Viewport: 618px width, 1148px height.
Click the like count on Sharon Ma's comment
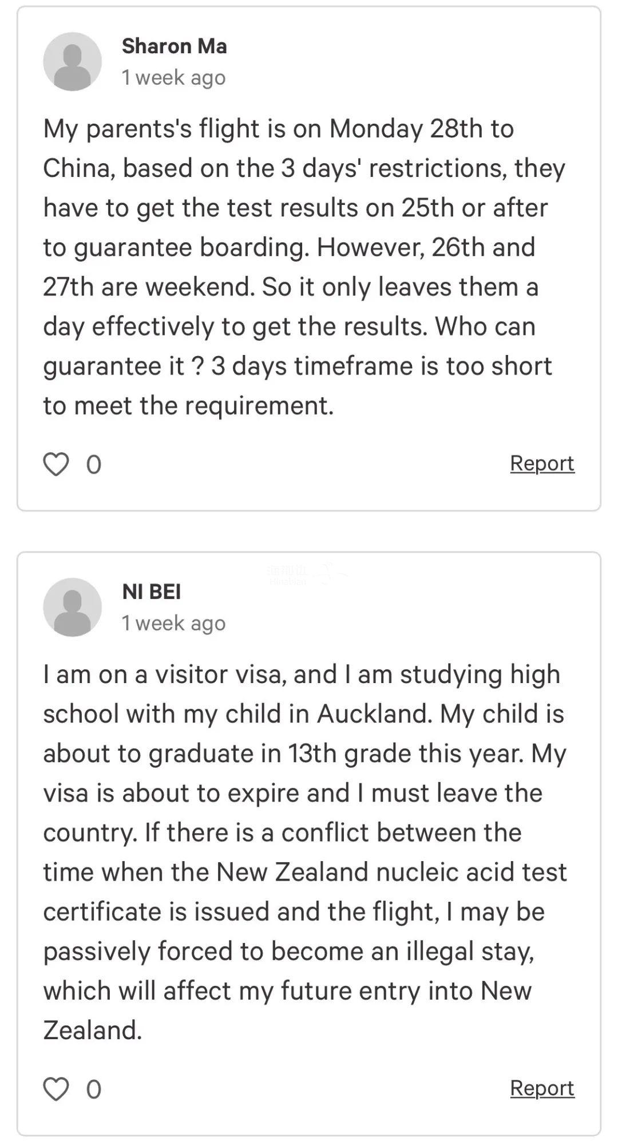coord(94,464)
